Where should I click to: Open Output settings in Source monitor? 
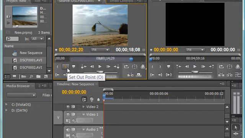[x=143, y=67]
